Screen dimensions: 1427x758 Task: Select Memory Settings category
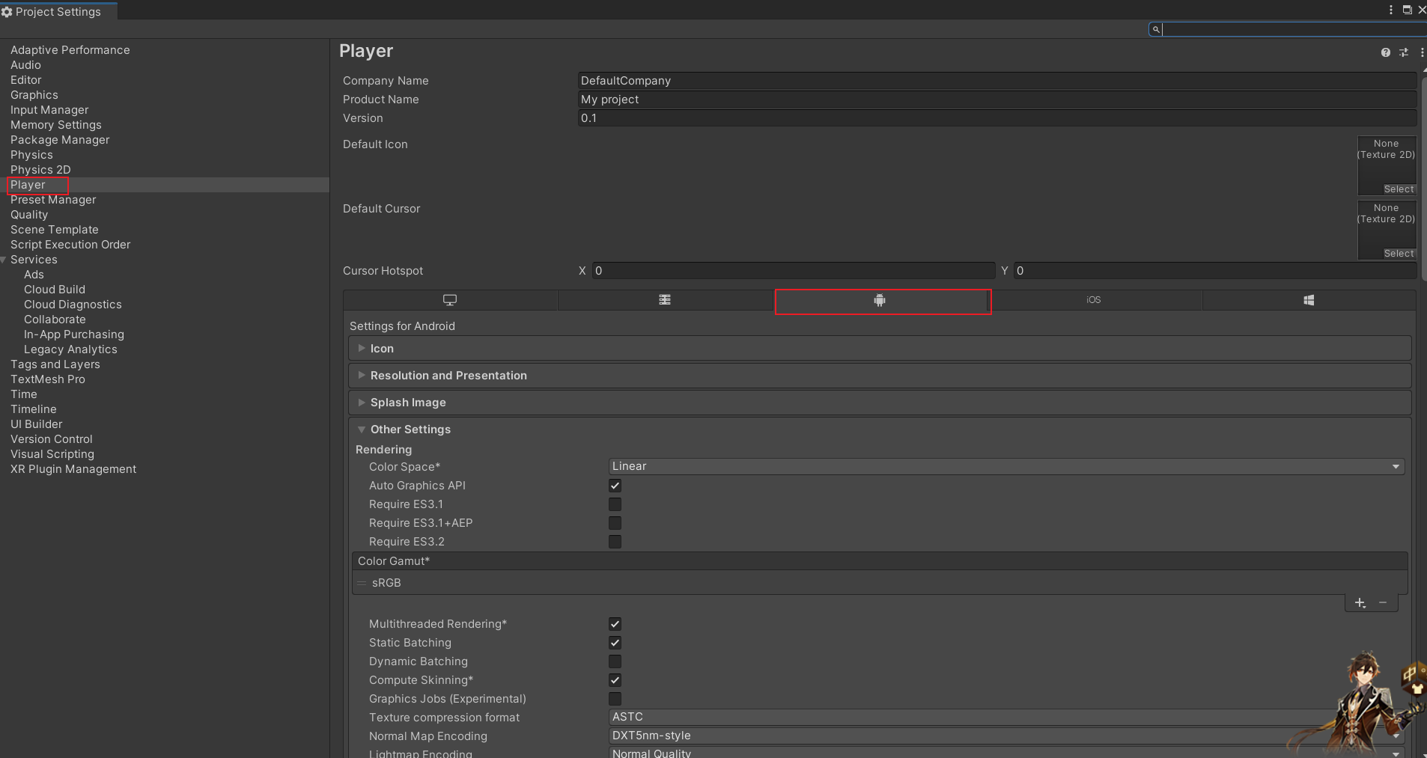pos(56,125)
